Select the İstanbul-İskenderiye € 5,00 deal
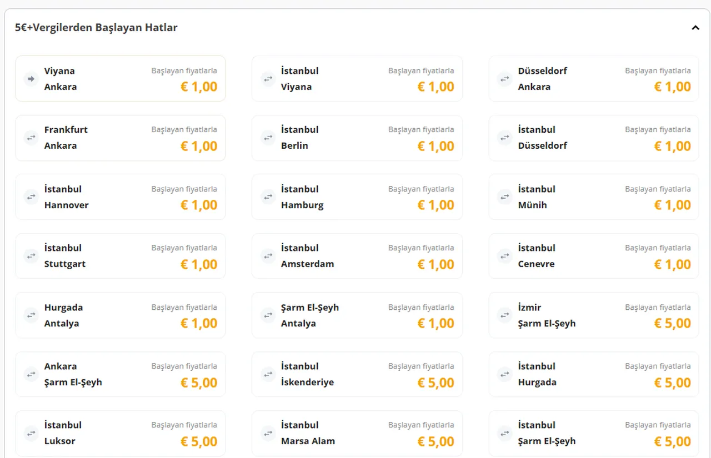711x458 pixels. tap(357, 374)
